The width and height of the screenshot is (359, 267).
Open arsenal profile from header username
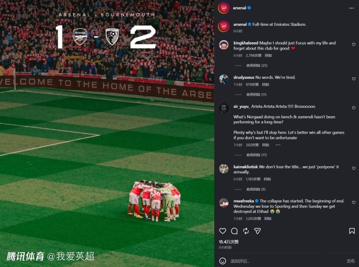[239, 8]
